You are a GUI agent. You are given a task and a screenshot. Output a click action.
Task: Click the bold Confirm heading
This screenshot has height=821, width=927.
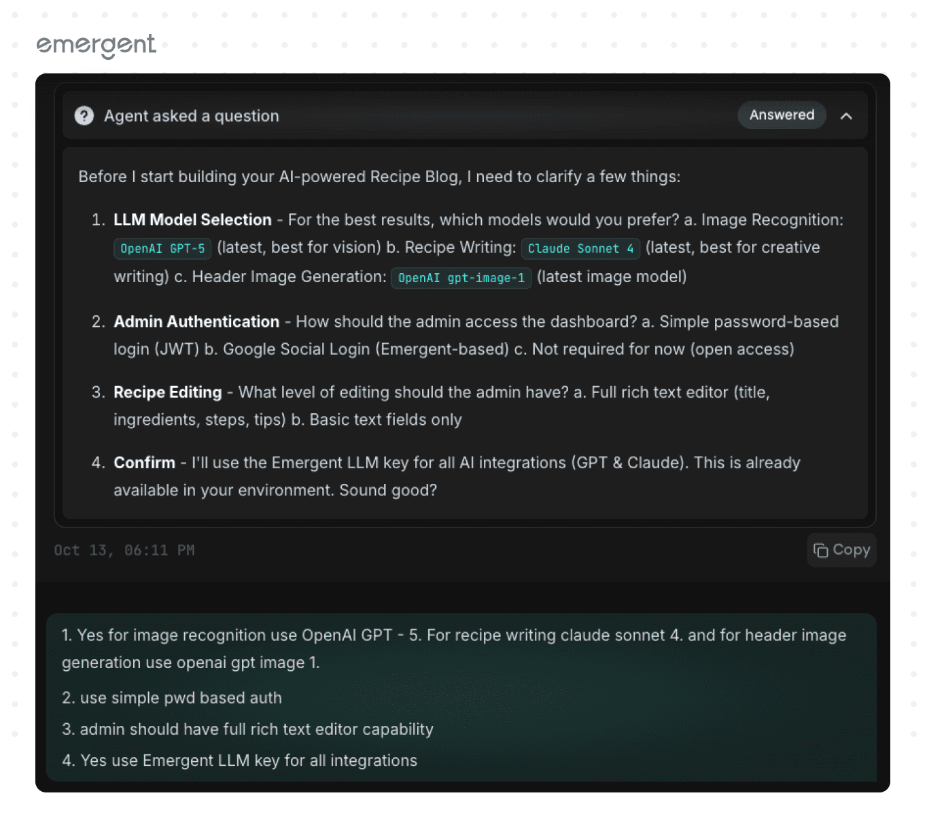144,463
